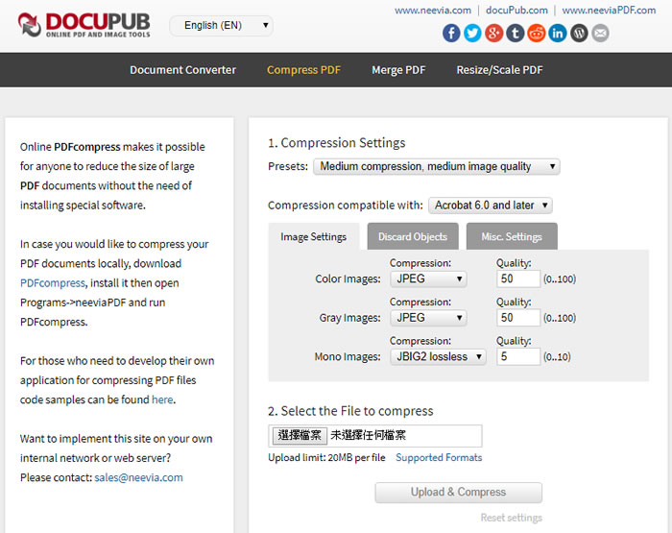The height and width of the screenshot is (533, 672).
Task: Share via WordPress icon
Action: coord(579,33)
